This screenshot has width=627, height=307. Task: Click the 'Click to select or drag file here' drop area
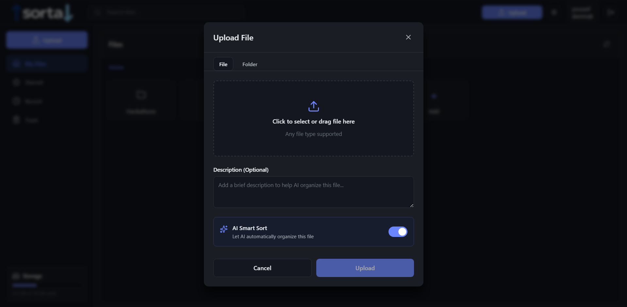[x=313, y=119]
